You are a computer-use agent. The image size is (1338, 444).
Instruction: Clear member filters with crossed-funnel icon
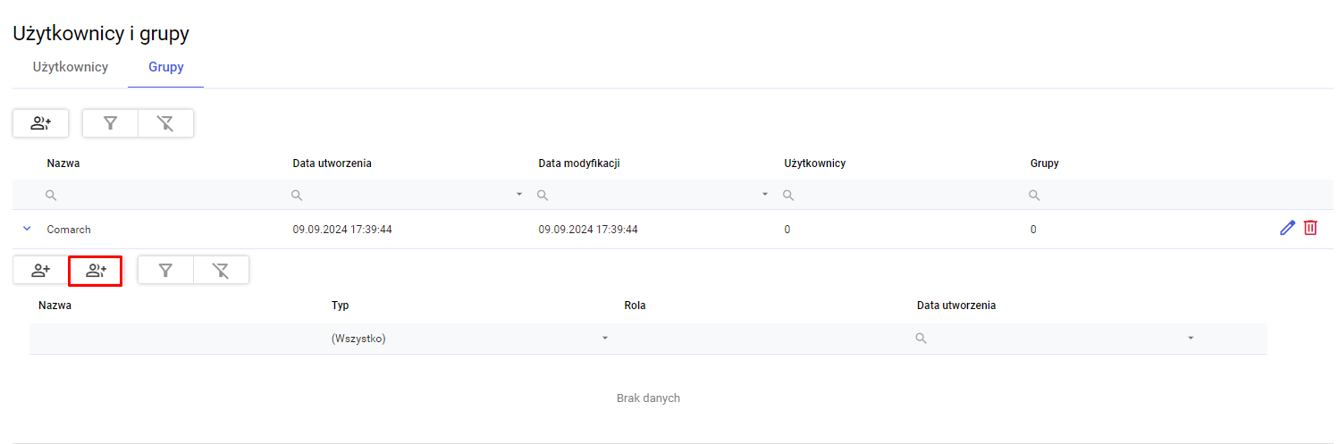coord(221,270)
